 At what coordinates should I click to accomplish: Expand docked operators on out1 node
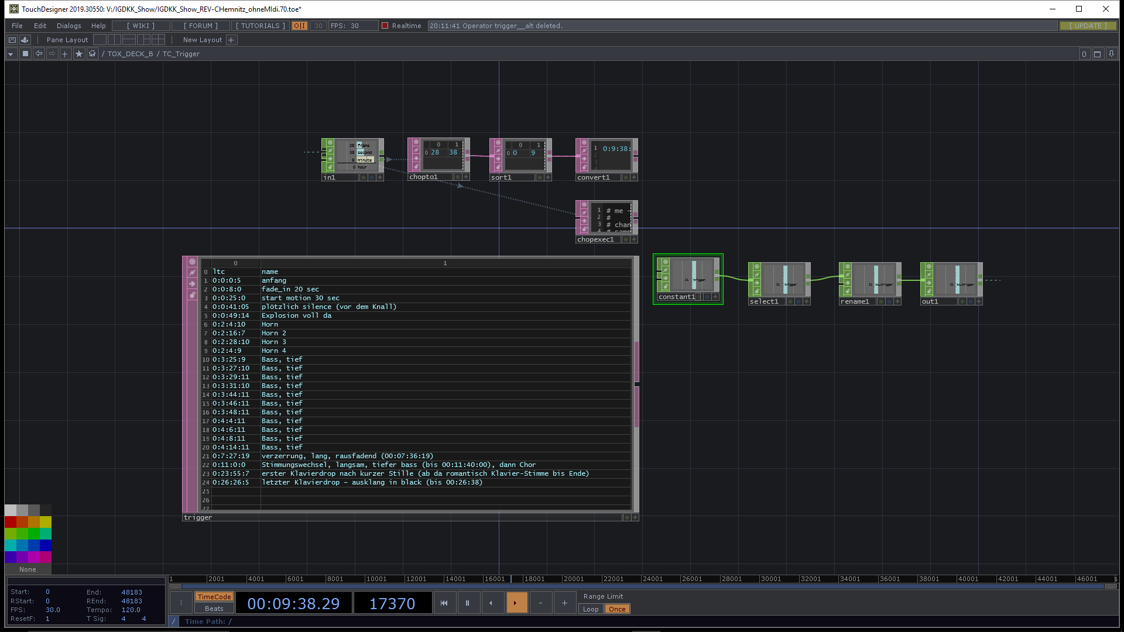pyautogui.click(x=979, y=301)
